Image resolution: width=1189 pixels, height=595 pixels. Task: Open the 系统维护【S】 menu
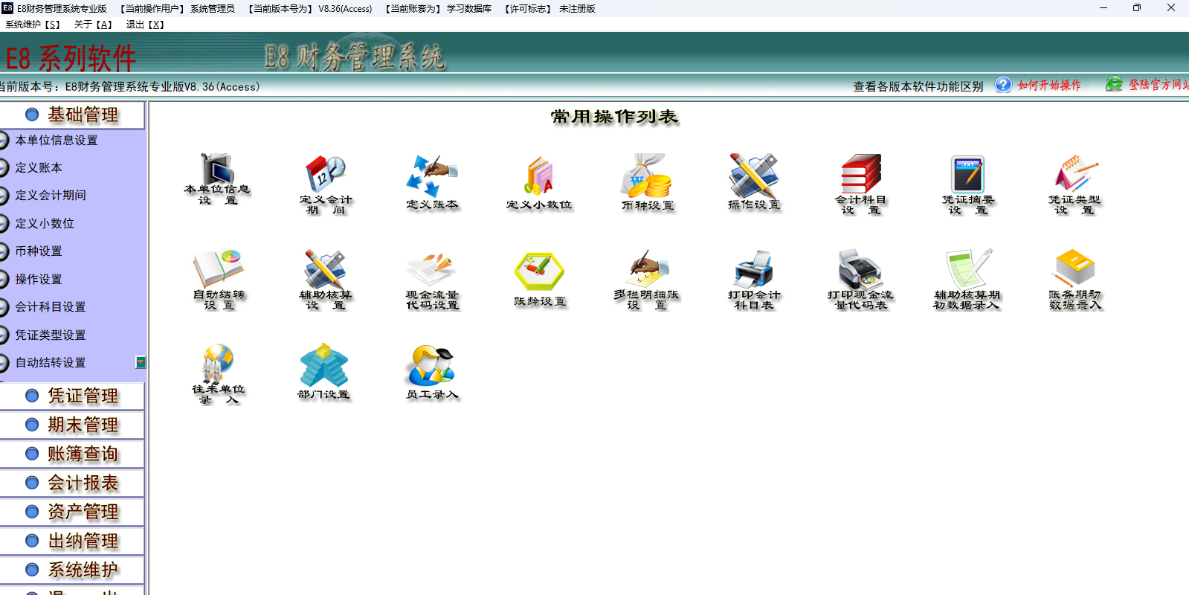click(x=33, y=25)
